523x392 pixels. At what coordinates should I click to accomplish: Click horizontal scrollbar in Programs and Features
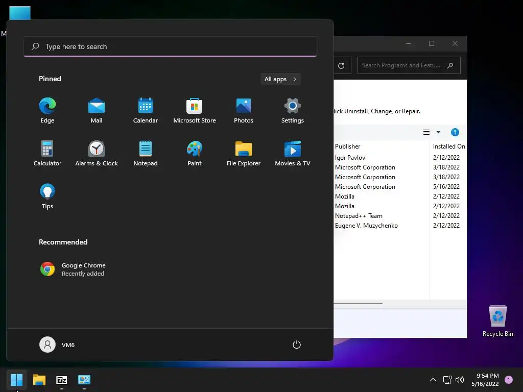[x=358, y=304]
